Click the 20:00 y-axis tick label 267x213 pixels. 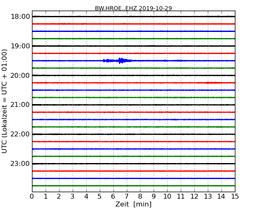[x=20, y=75]
